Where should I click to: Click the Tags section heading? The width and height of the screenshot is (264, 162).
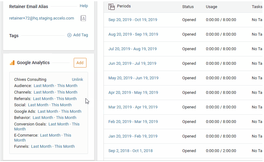(14, 36)
